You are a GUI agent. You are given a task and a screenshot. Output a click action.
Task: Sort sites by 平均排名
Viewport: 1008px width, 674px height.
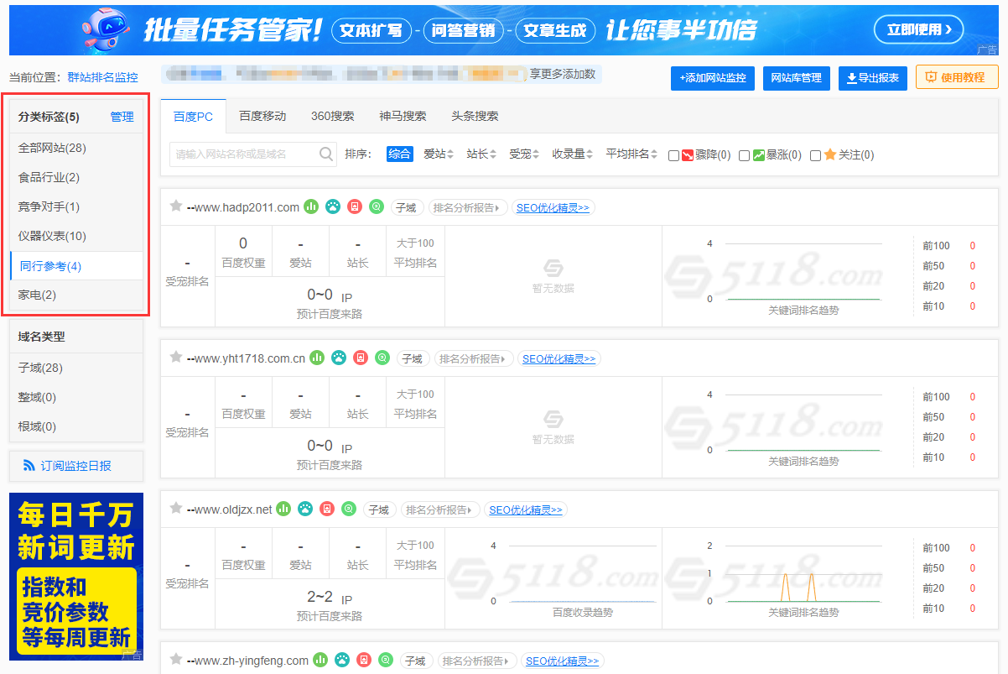(632, 154)
